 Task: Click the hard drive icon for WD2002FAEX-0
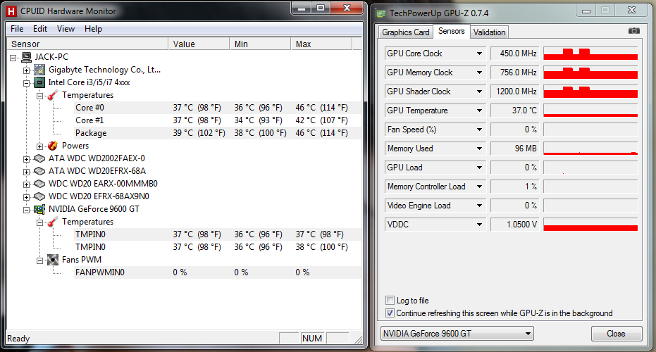click(39, 158)
